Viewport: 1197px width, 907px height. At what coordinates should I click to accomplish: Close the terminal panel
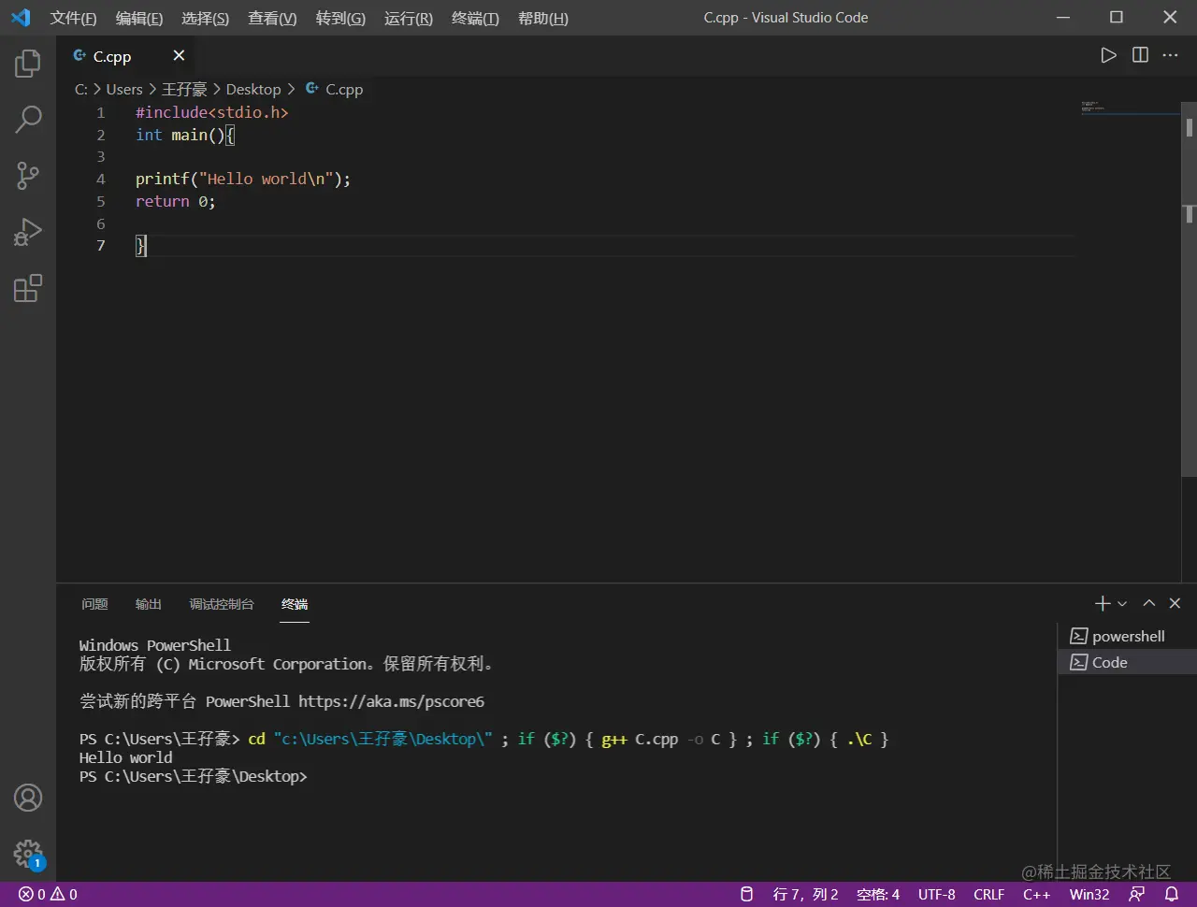tap(1175, 604)
